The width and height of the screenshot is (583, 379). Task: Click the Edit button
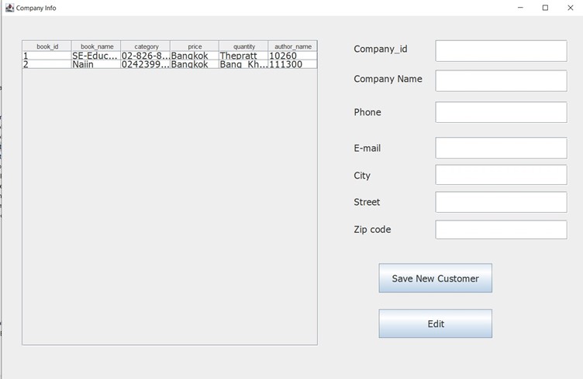(x=436, y=324)
